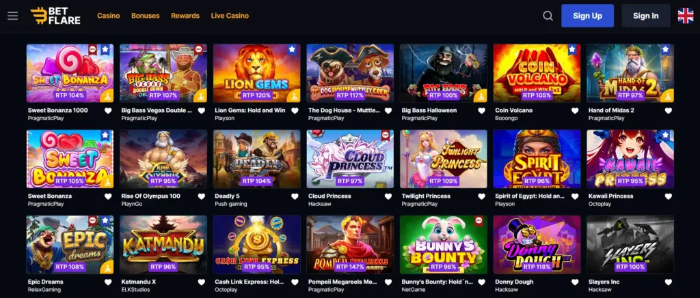
Task: Click yellow corner badge on Big Bass Halloween
Action: pos(481,95)
